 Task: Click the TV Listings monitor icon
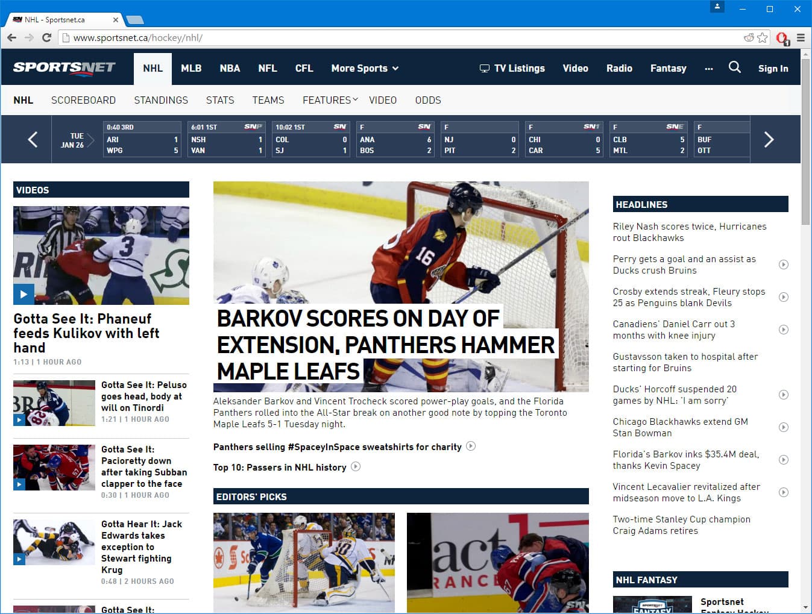pyautogui.click(x=485, y=68)
